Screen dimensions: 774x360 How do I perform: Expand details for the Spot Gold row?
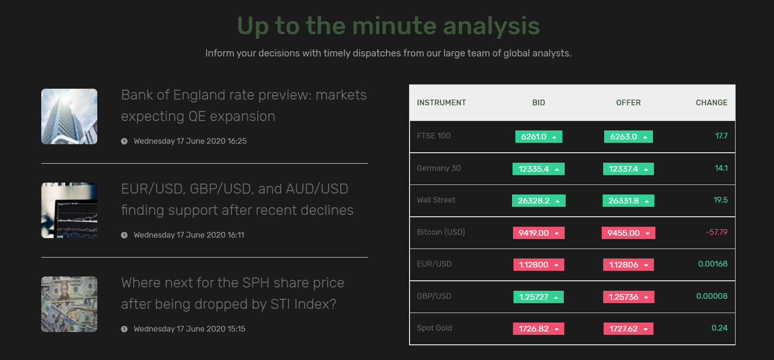[435, 328]
